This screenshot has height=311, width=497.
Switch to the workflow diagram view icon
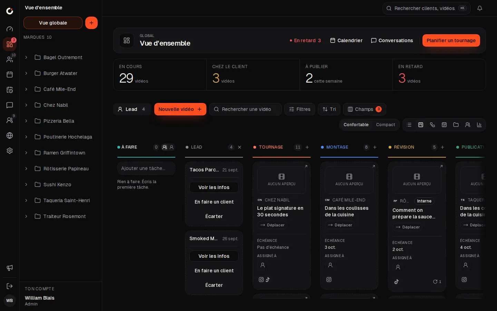[x=432, y=125]
